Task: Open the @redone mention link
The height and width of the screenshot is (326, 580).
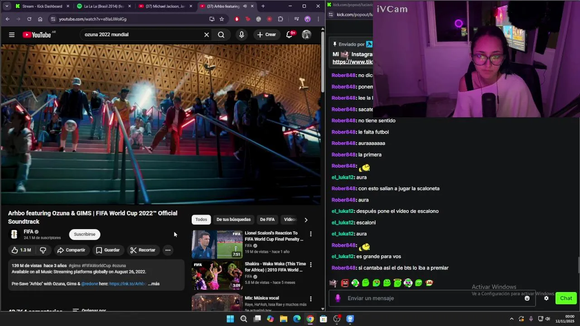Action: (x=90, y=284)
